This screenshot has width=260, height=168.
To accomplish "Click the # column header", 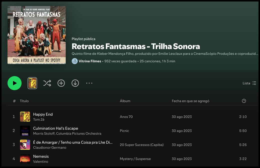I will coord(14,101).
